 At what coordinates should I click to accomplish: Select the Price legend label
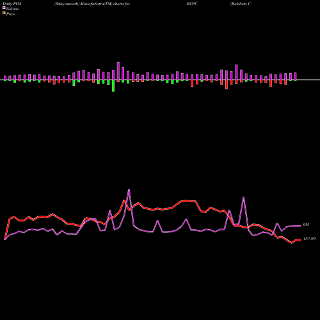(10, 14)
